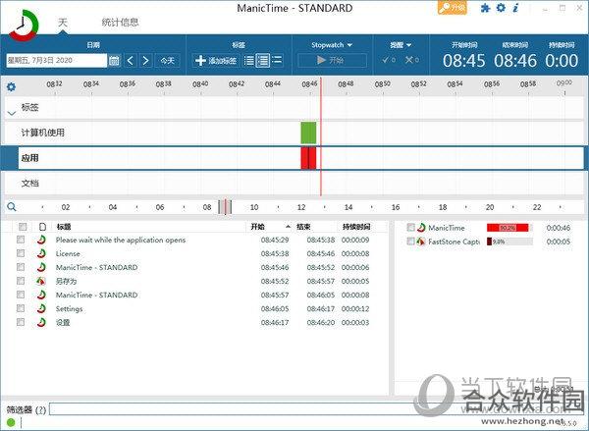Click the green computer usage block
589x431 pixels.
(x=308, y=133)
